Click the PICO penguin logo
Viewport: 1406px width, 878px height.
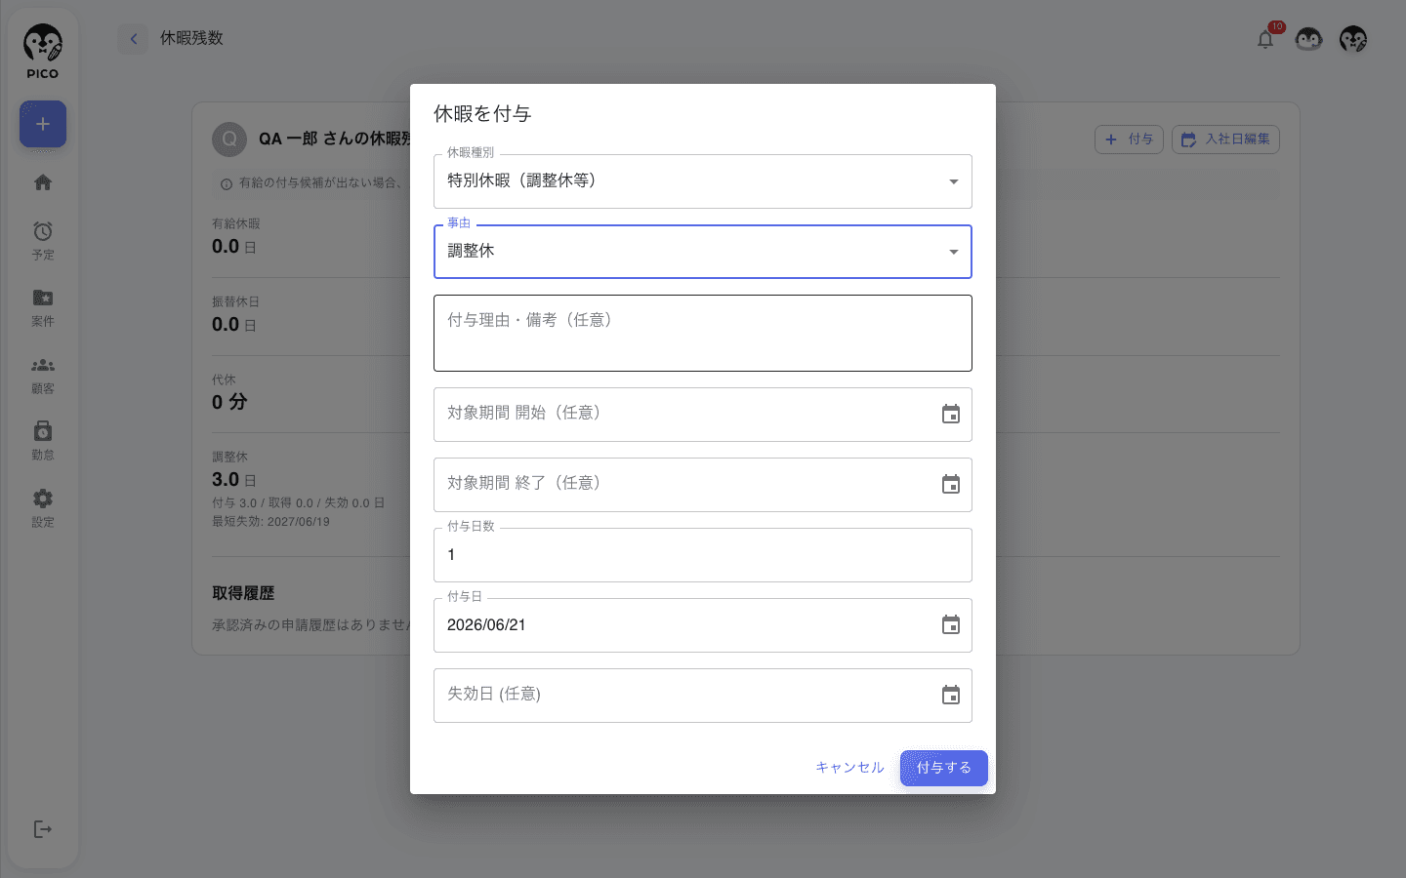click(x=42, y=52)
